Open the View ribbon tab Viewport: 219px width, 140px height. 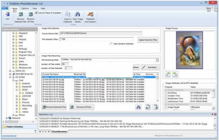point(35,8)
